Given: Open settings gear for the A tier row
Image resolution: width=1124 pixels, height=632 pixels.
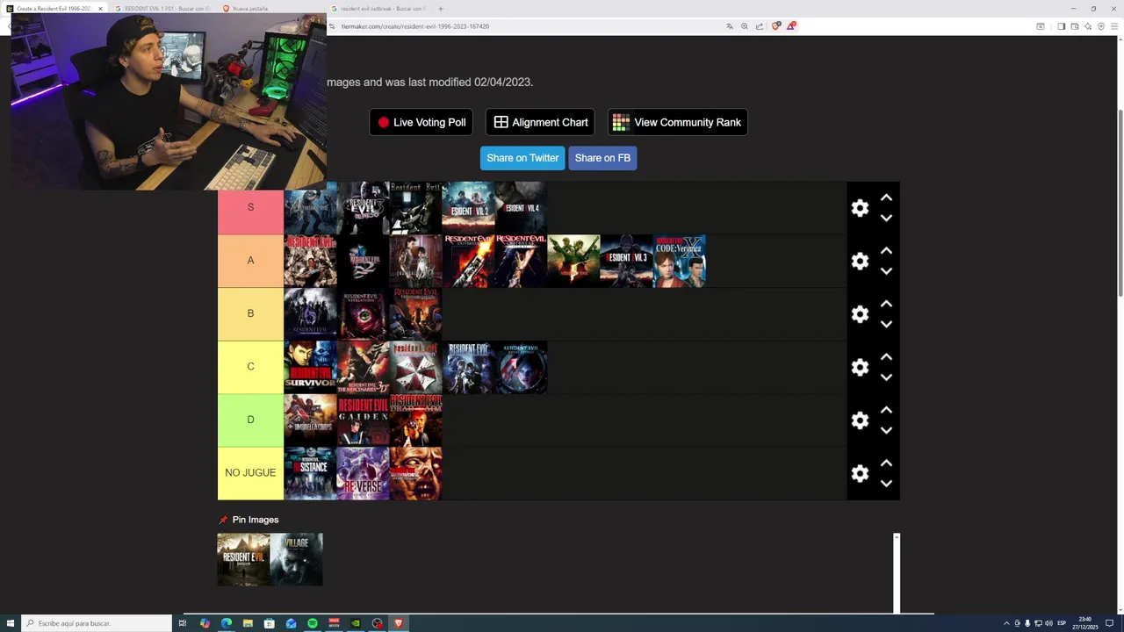Looking at the screenshot, I should 860,261.
